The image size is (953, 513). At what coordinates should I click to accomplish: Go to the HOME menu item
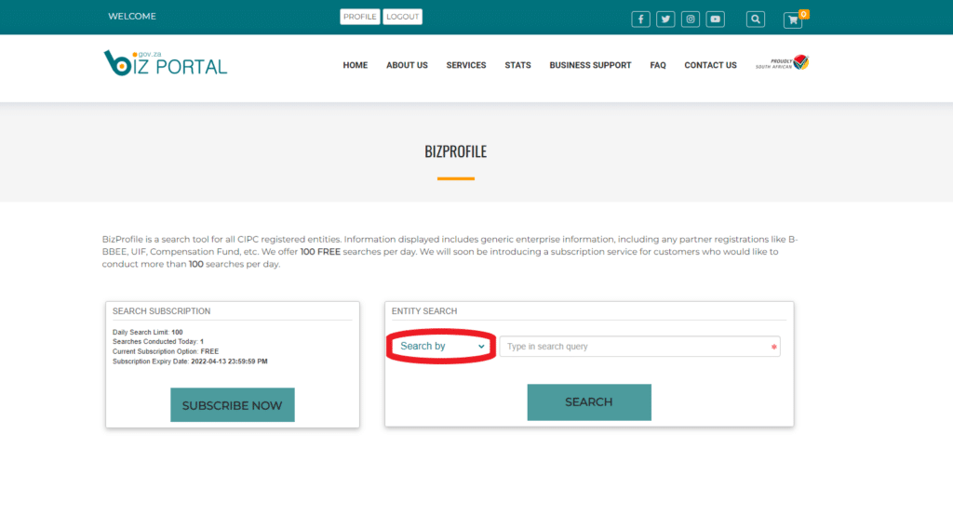click(355, 65)
